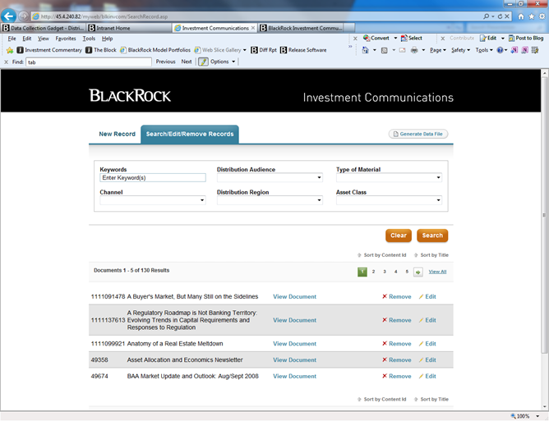Click the Feeds icon in command bar
549x421 pixels.
point(384,50)
